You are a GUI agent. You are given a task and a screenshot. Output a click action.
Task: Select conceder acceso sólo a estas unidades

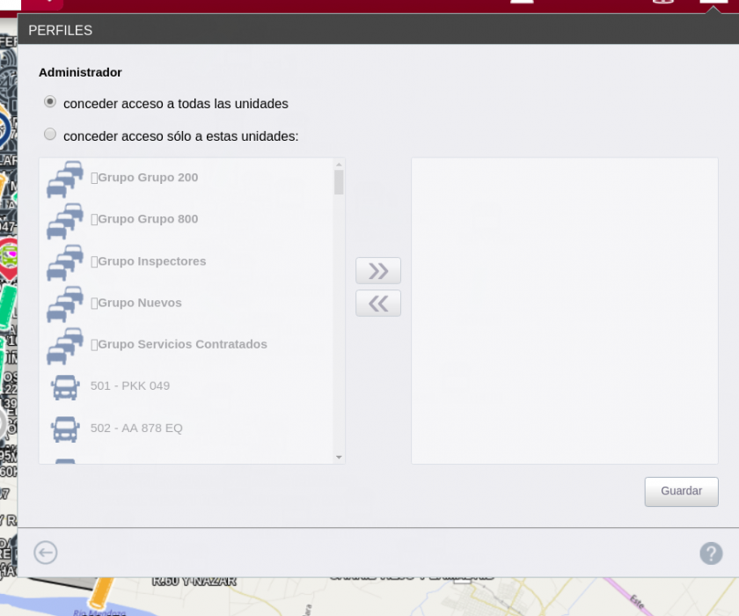point(50,134)
